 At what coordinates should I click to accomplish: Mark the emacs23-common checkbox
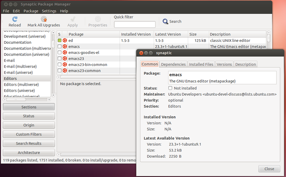[59, 70]
